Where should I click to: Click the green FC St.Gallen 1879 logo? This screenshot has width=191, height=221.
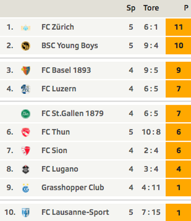26,114
